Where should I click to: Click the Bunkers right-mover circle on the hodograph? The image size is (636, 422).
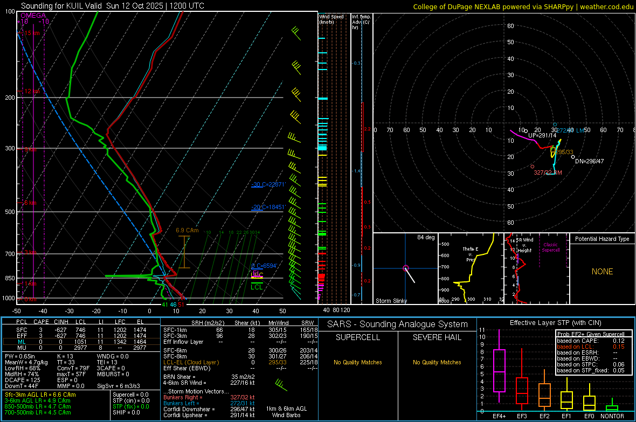click(x=533, y=167)
